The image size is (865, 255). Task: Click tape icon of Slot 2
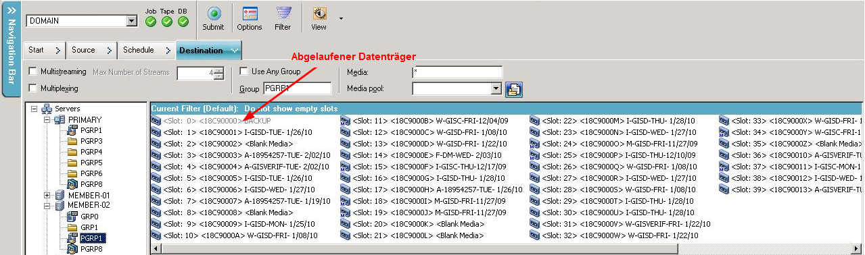156,144
